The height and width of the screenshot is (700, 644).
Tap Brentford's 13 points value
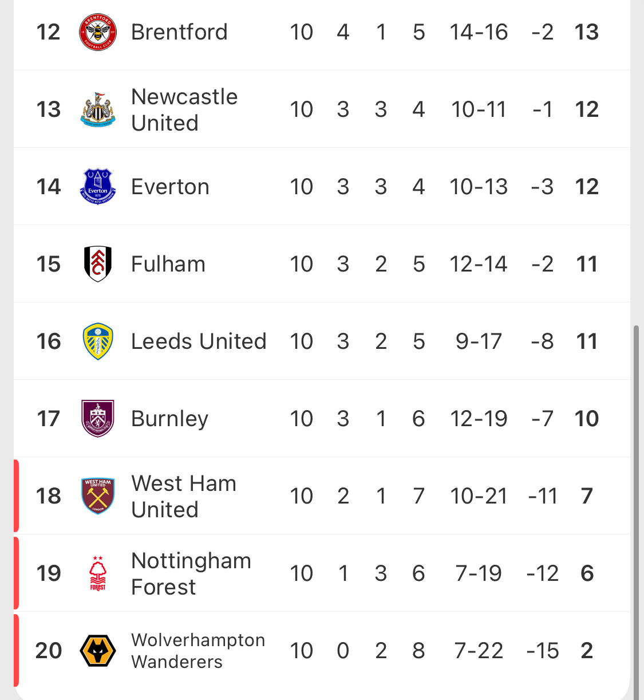(587, 32)
